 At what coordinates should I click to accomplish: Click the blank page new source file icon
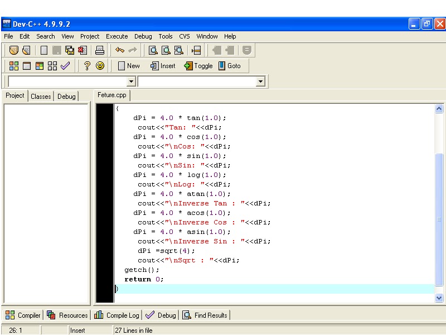44,50
